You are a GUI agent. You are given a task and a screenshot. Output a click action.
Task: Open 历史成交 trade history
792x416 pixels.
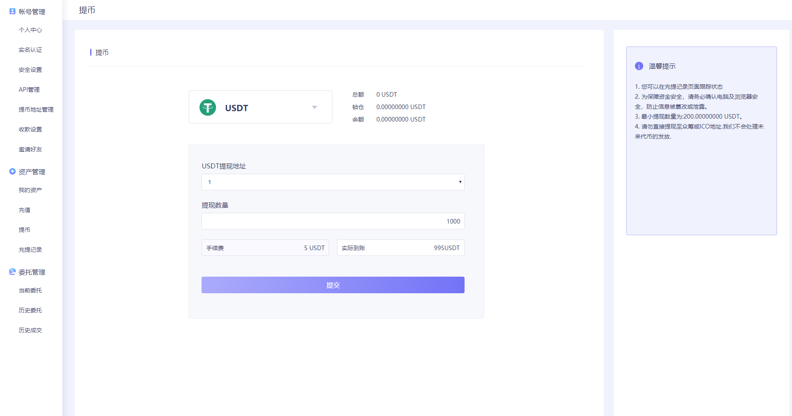click(x=30, y=330)
